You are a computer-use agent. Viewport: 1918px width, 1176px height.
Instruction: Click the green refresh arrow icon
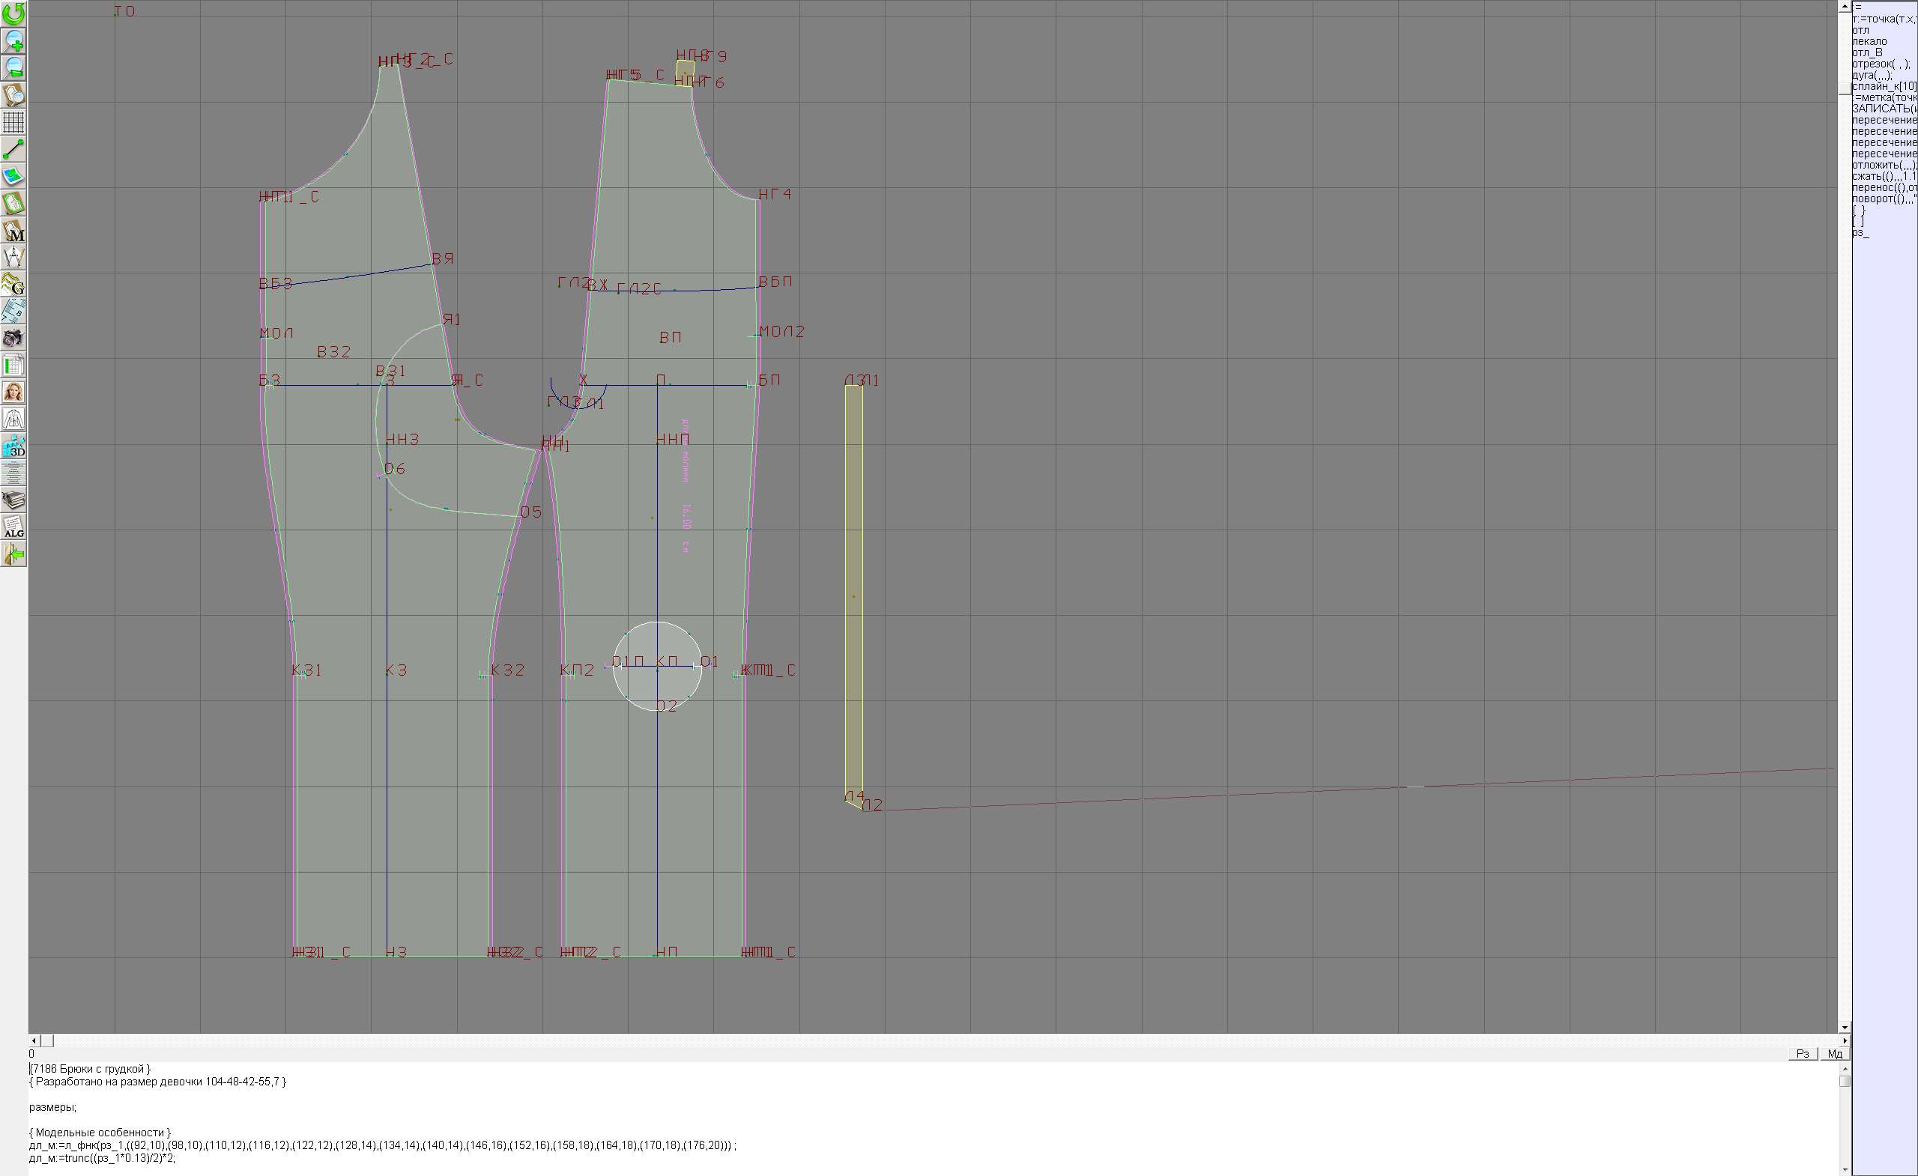pos(14,13)
